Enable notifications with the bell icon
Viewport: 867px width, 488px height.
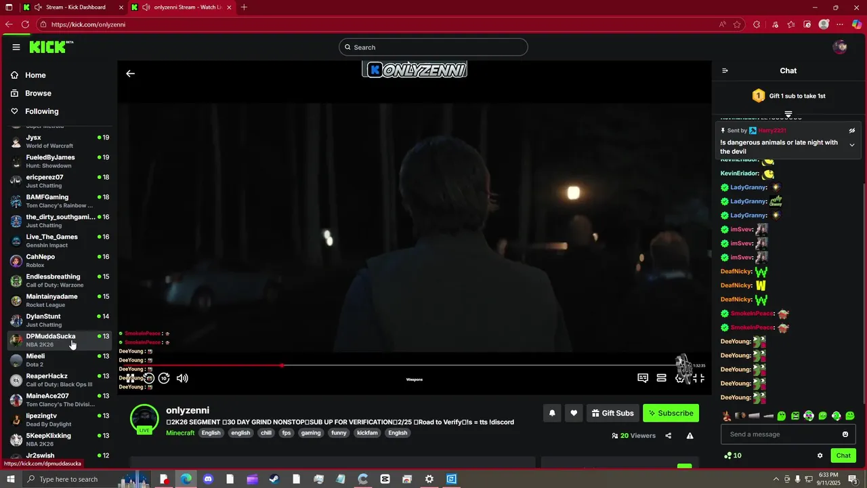(552, 413)
